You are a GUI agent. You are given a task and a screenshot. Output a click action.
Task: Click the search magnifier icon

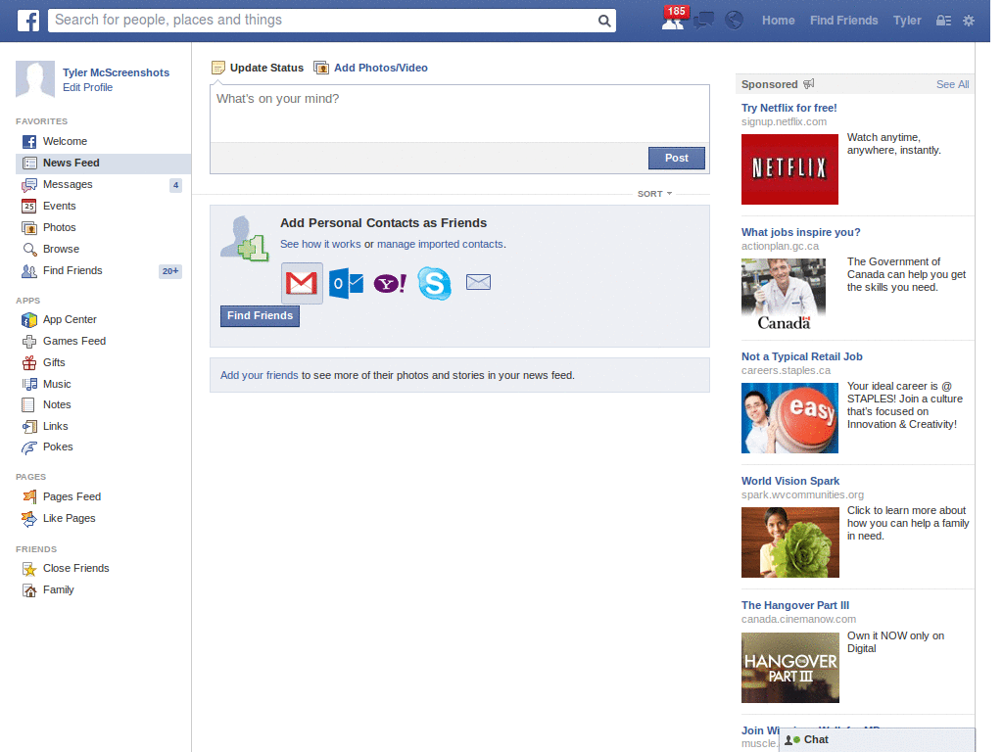pos(603,21)
